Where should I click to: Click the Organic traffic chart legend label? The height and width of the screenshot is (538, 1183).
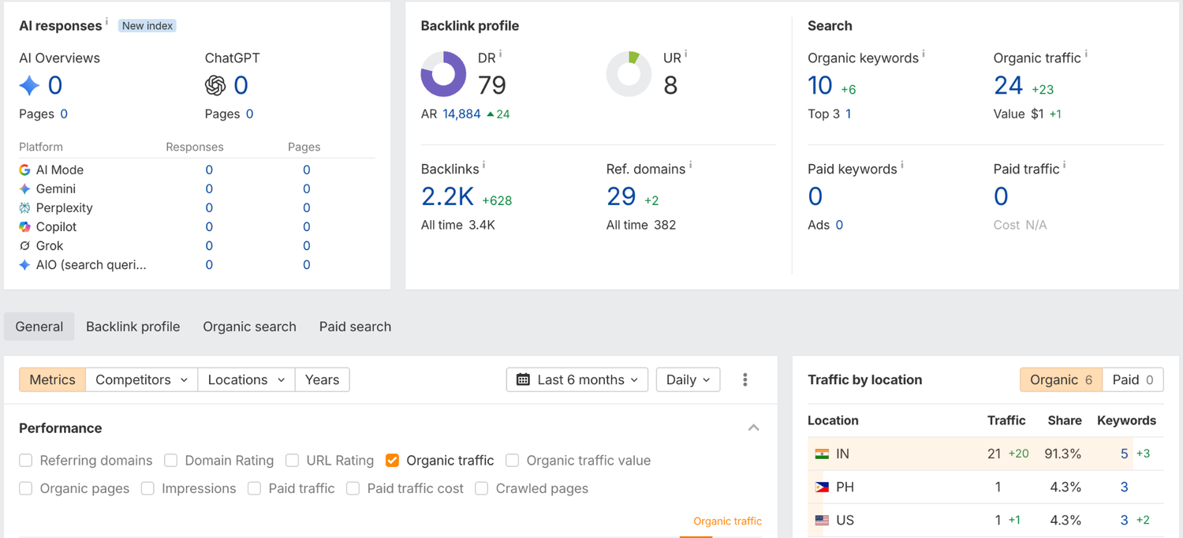727,521
